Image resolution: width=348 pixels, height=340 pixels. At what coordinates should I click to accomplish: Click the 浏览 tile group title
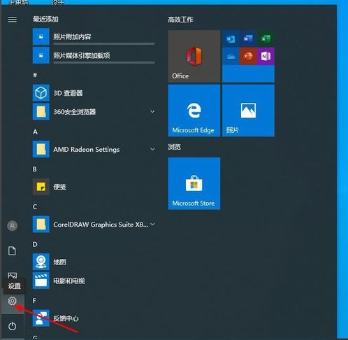[174, 147]
